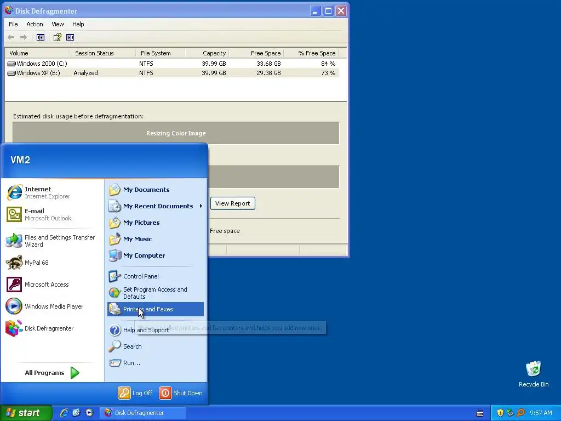Click the View Report button
Viewport: 561px width, 421px height.
click(232, 203)
